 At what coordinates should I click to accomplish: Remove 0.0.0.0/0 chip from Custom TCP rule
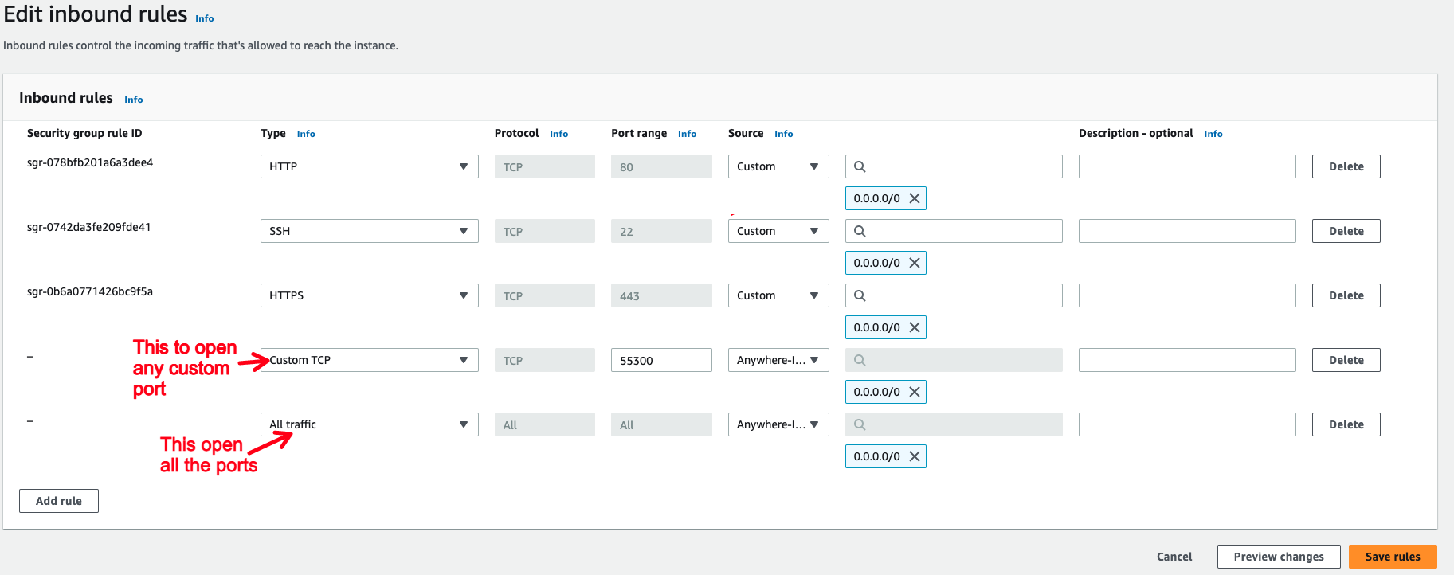click(915, 392)
